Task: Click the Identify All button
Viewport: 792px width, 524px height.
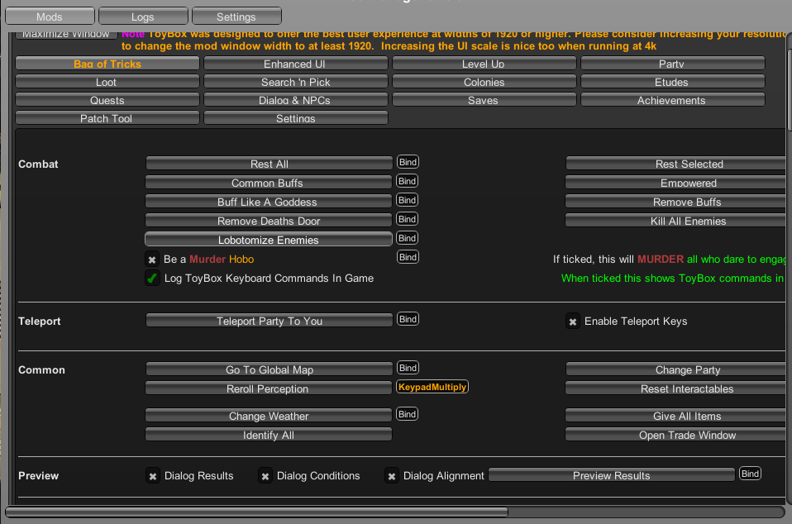Action: coord(268,435)
